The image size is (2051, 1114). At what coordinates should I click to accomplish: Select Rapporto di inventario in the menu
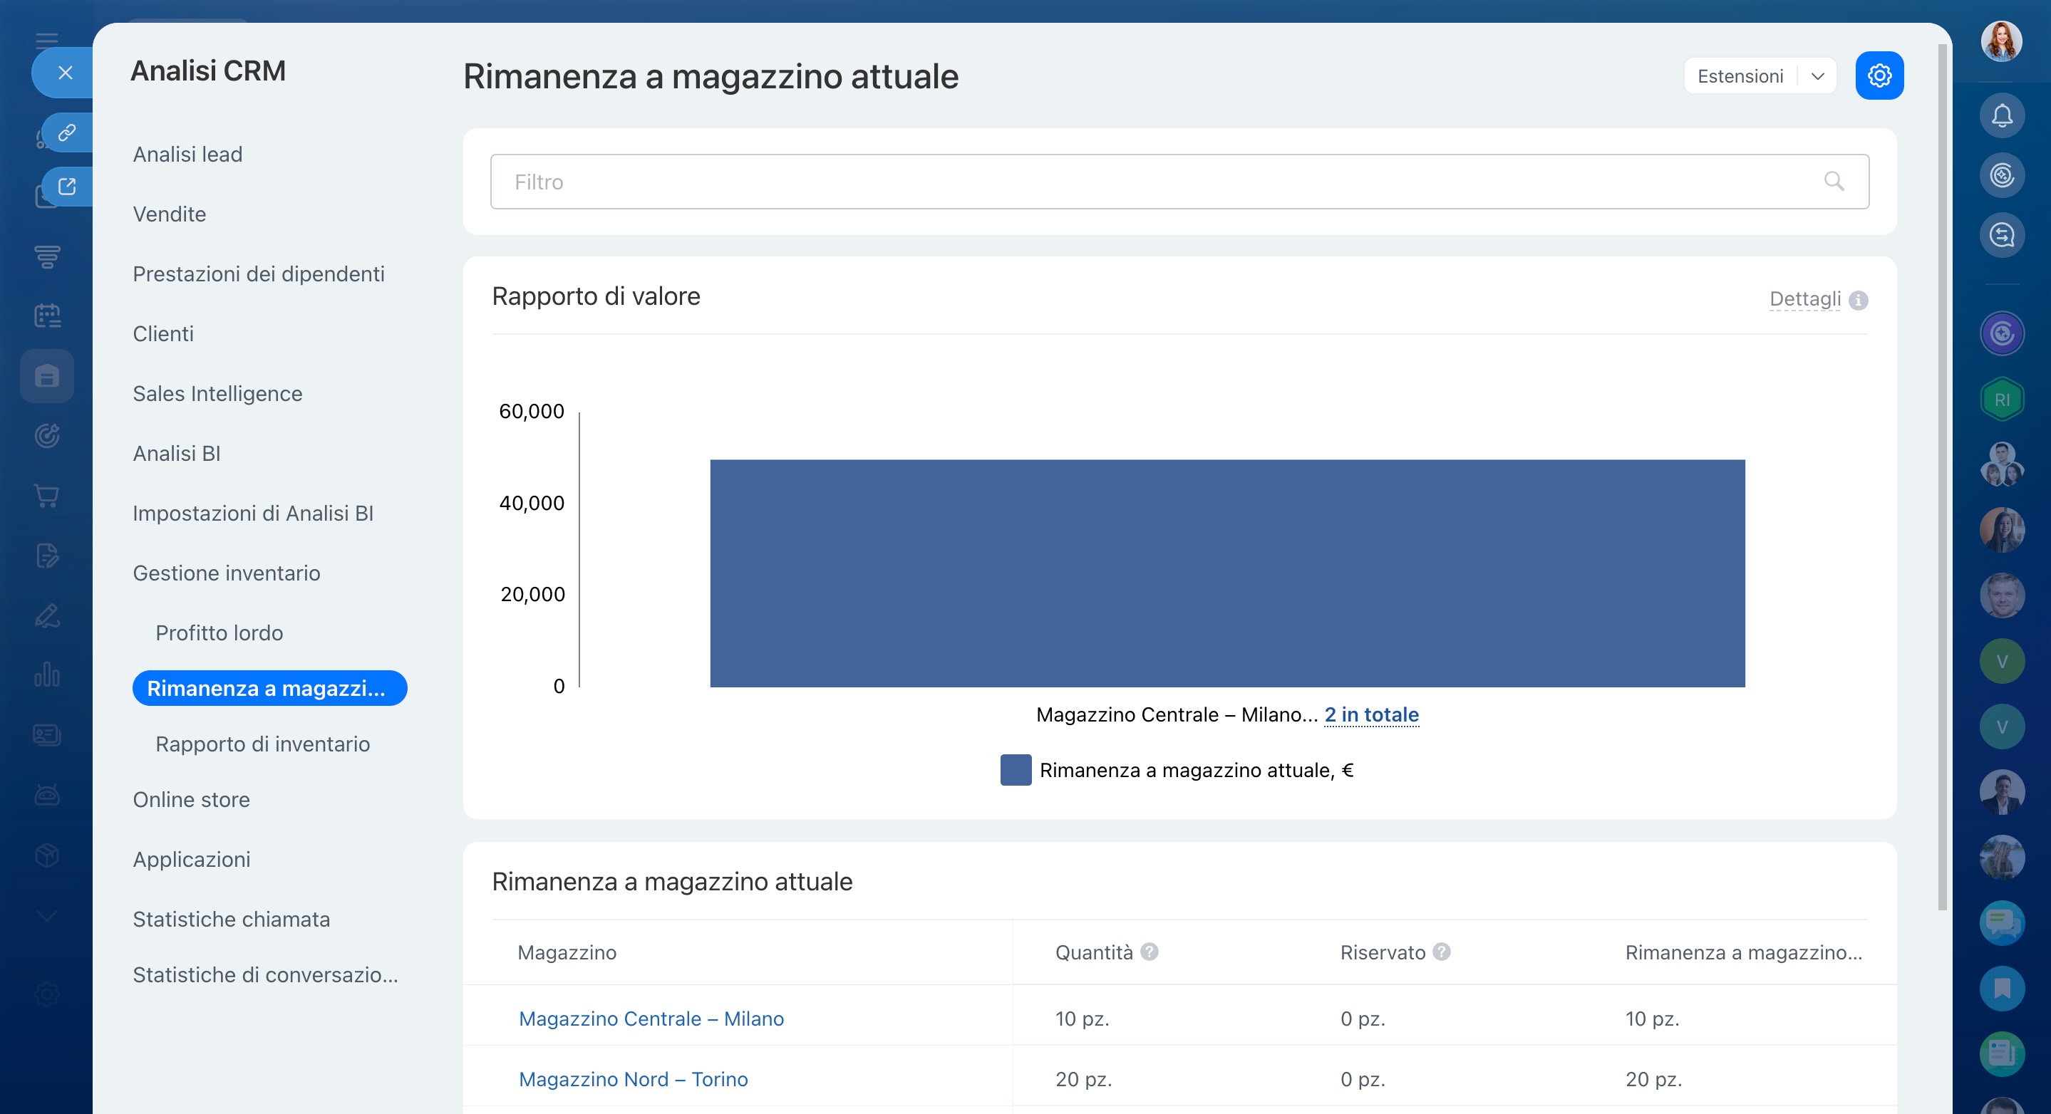(x=262, y=744)
